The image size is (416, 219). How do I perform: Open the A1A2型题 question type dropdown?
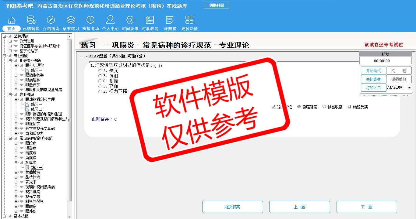409,88
